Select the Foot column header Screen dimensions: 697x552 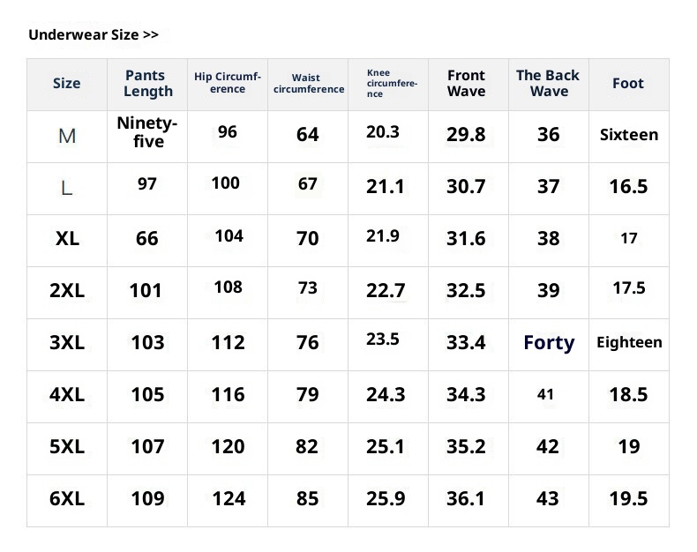[x=628, y=84]
